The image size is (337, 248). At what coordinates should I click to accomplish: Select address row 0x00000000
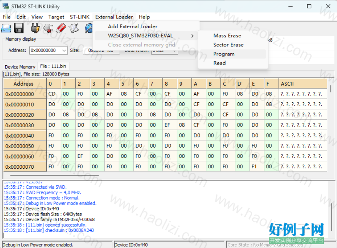click(25, 94)
